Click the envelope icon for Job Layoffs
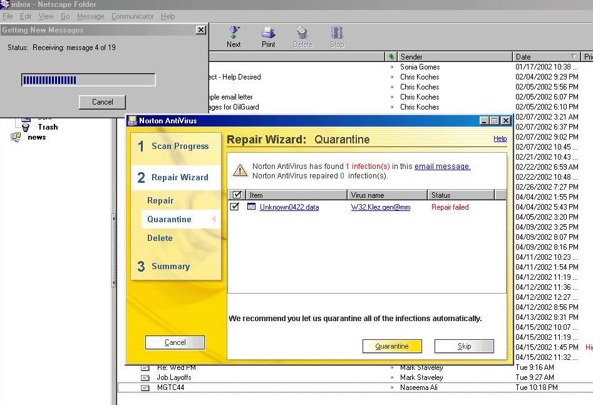This screenshot has height=405, width=593. pos(145,377)
